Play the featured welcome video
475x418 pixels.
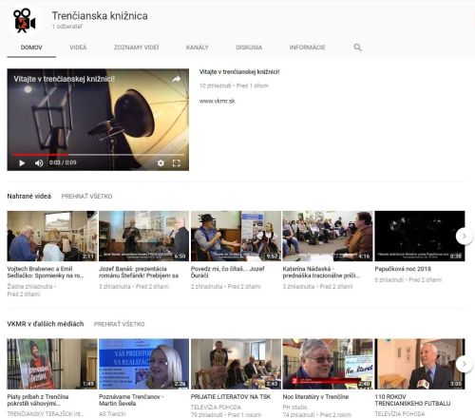(x=22, y=163)
